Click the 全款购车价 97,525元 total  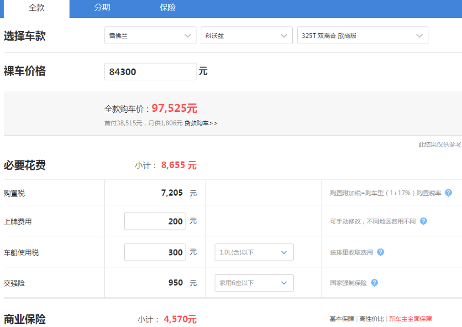point(174,108)
